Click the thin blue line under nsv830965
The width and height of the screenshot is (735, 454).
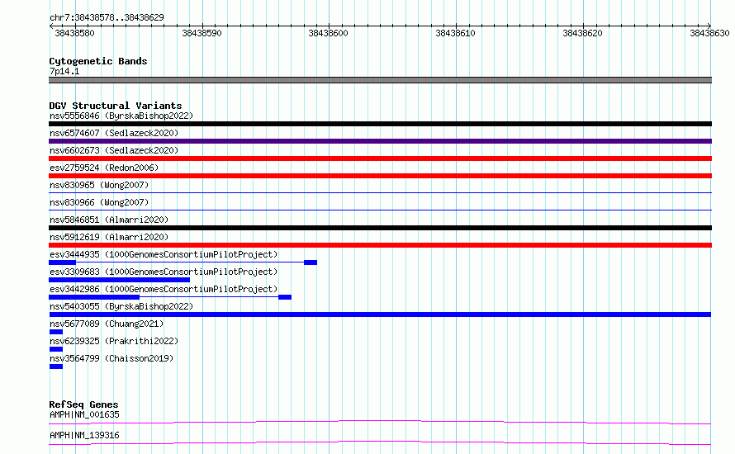[x=380, y=192]
